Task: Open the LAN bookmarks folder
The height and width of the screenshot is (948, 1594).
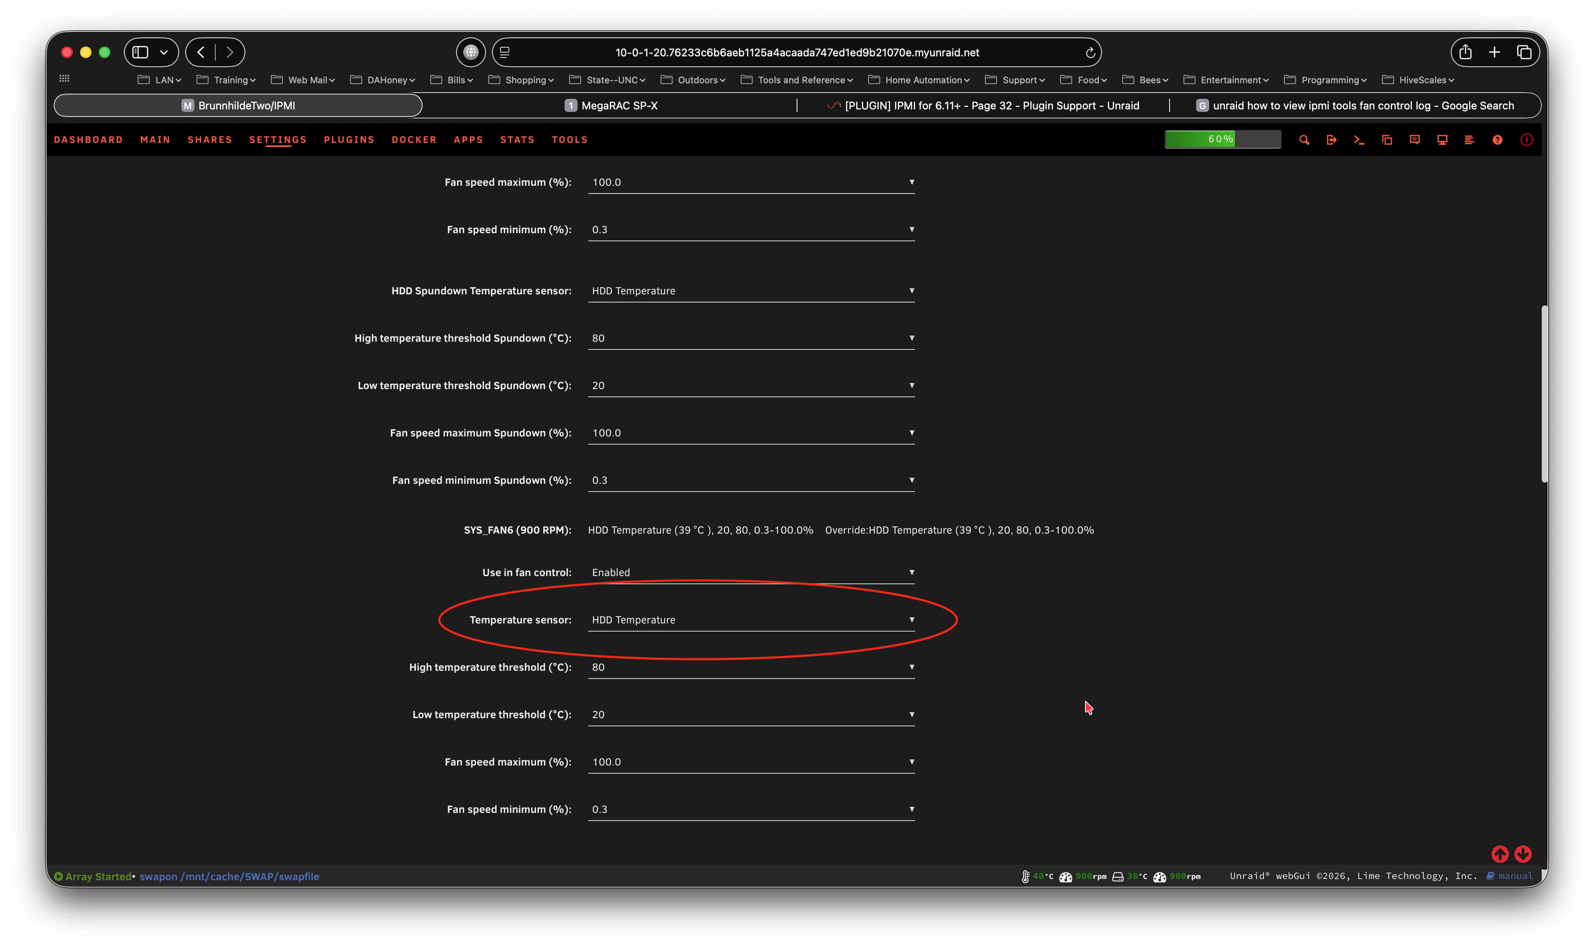Action: click(160, 80)
